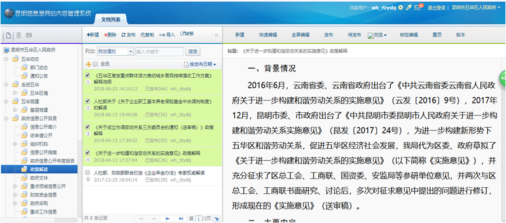Image resolution: width=506 pixels, height=223 pixels.
Task: Click the 发布 publish refresh icon in list toolbar
Action: coord(123,35)
